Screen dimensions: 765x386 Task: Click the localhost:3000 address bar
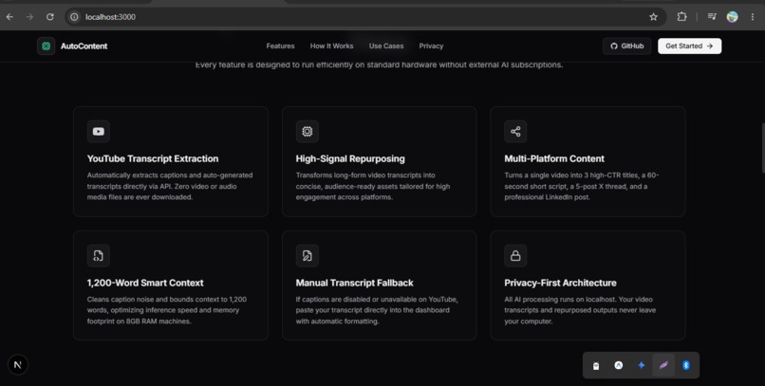coord(366,16)
